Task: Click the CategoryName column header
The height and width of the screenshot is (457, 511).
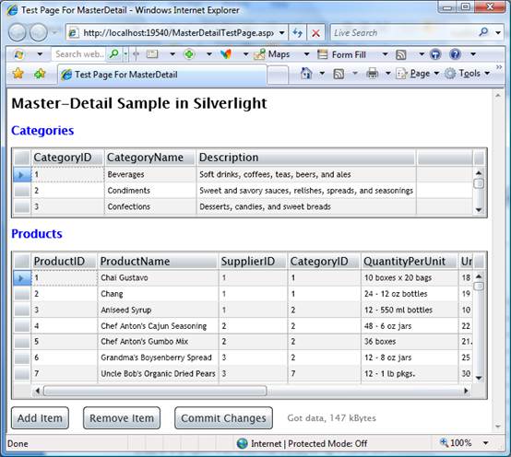Action: click(x=150, y=158)
